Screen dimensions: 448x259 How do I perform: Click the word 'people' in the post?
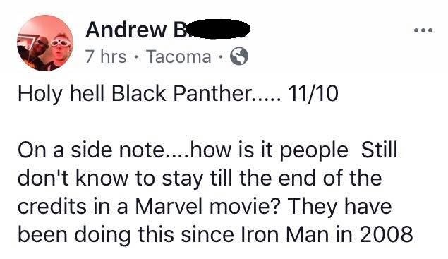[x=314, y=152]
